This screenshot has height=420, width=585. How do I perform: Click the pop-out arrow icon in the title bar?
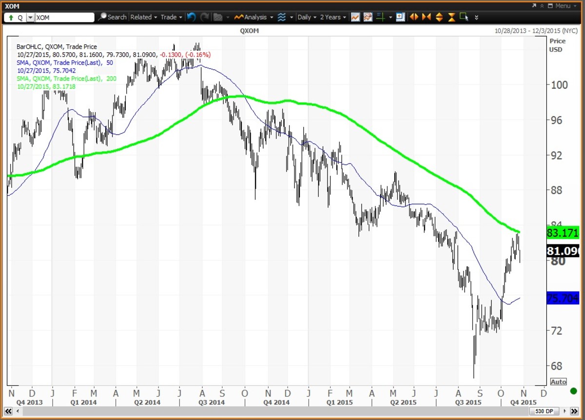point(534,6)
